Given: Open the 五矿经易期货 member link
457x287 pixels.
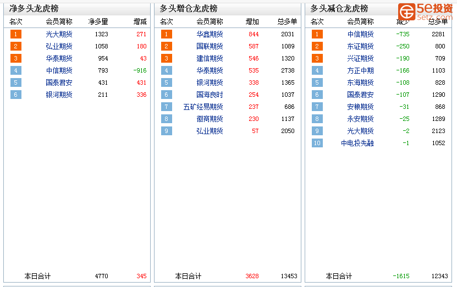Looking at the screenshot, I should pyautogui.click(x=203, y=107).
